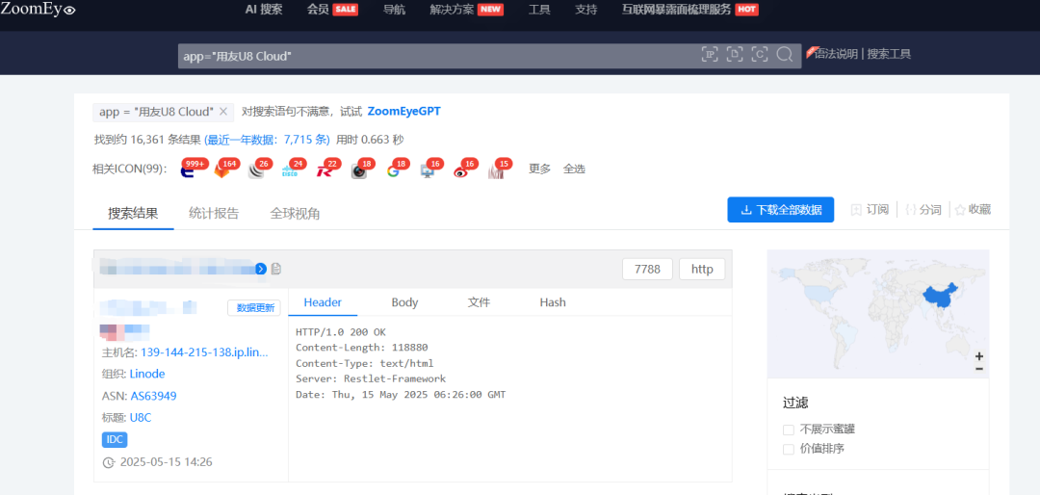
Task: Click the Server: Restlet-Framework header line
Action: 371,378
